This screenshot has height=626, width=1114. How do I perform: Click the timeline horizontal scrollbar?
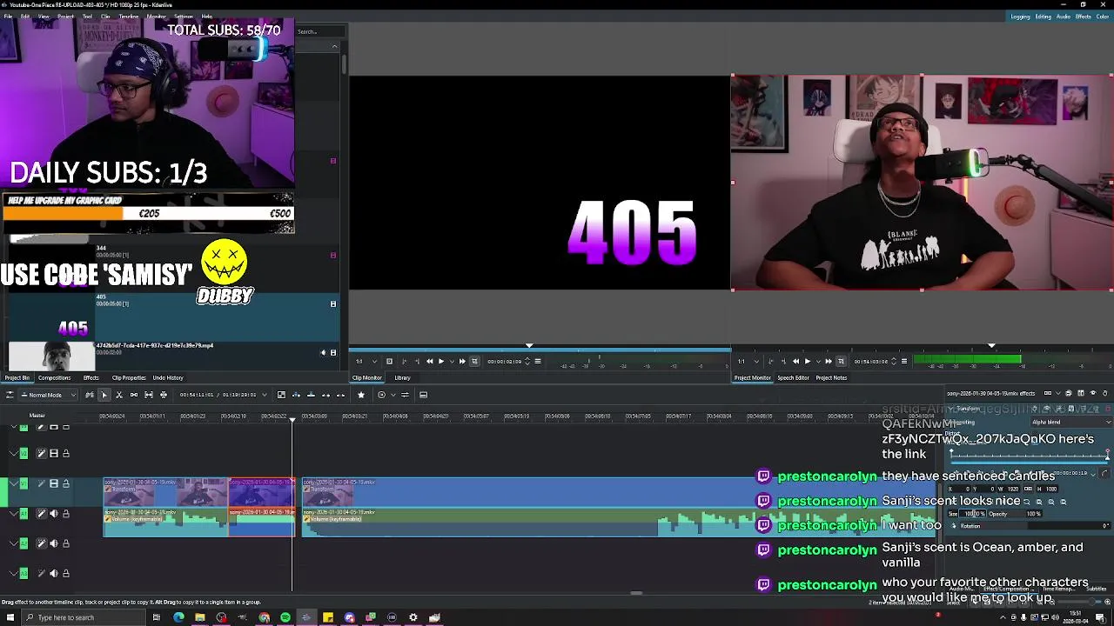[x=636, y=594]
